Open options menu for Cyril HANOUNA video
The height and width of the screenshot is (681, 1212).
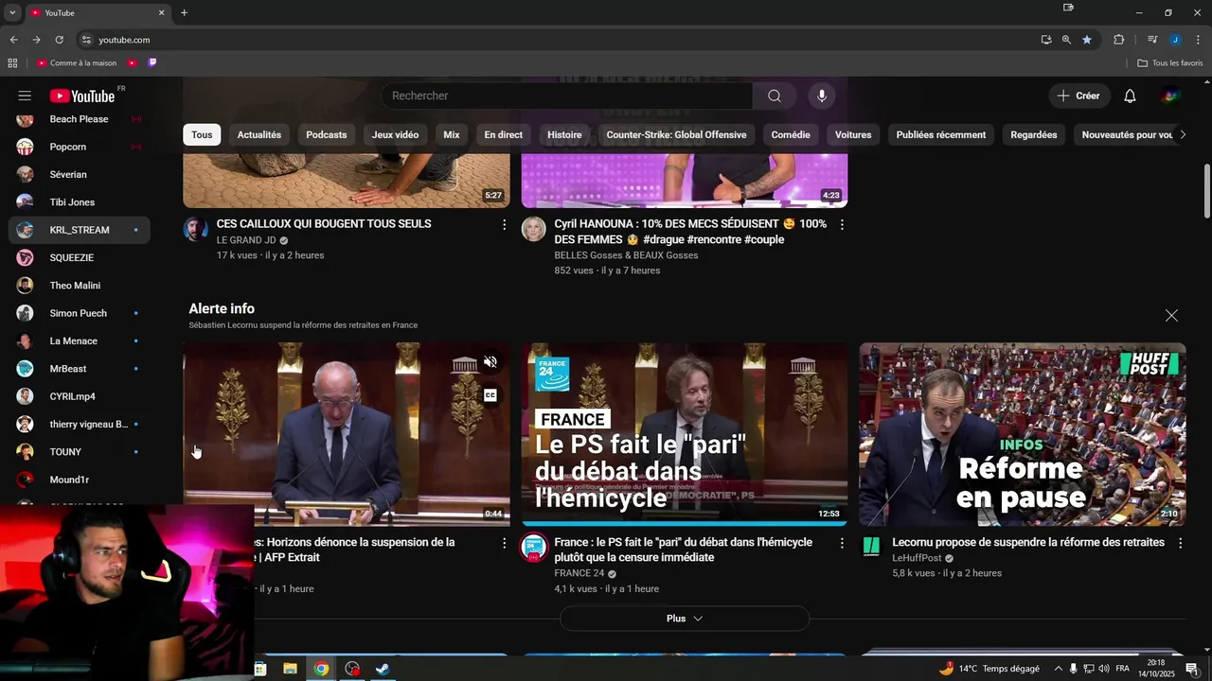coord(842,225)
